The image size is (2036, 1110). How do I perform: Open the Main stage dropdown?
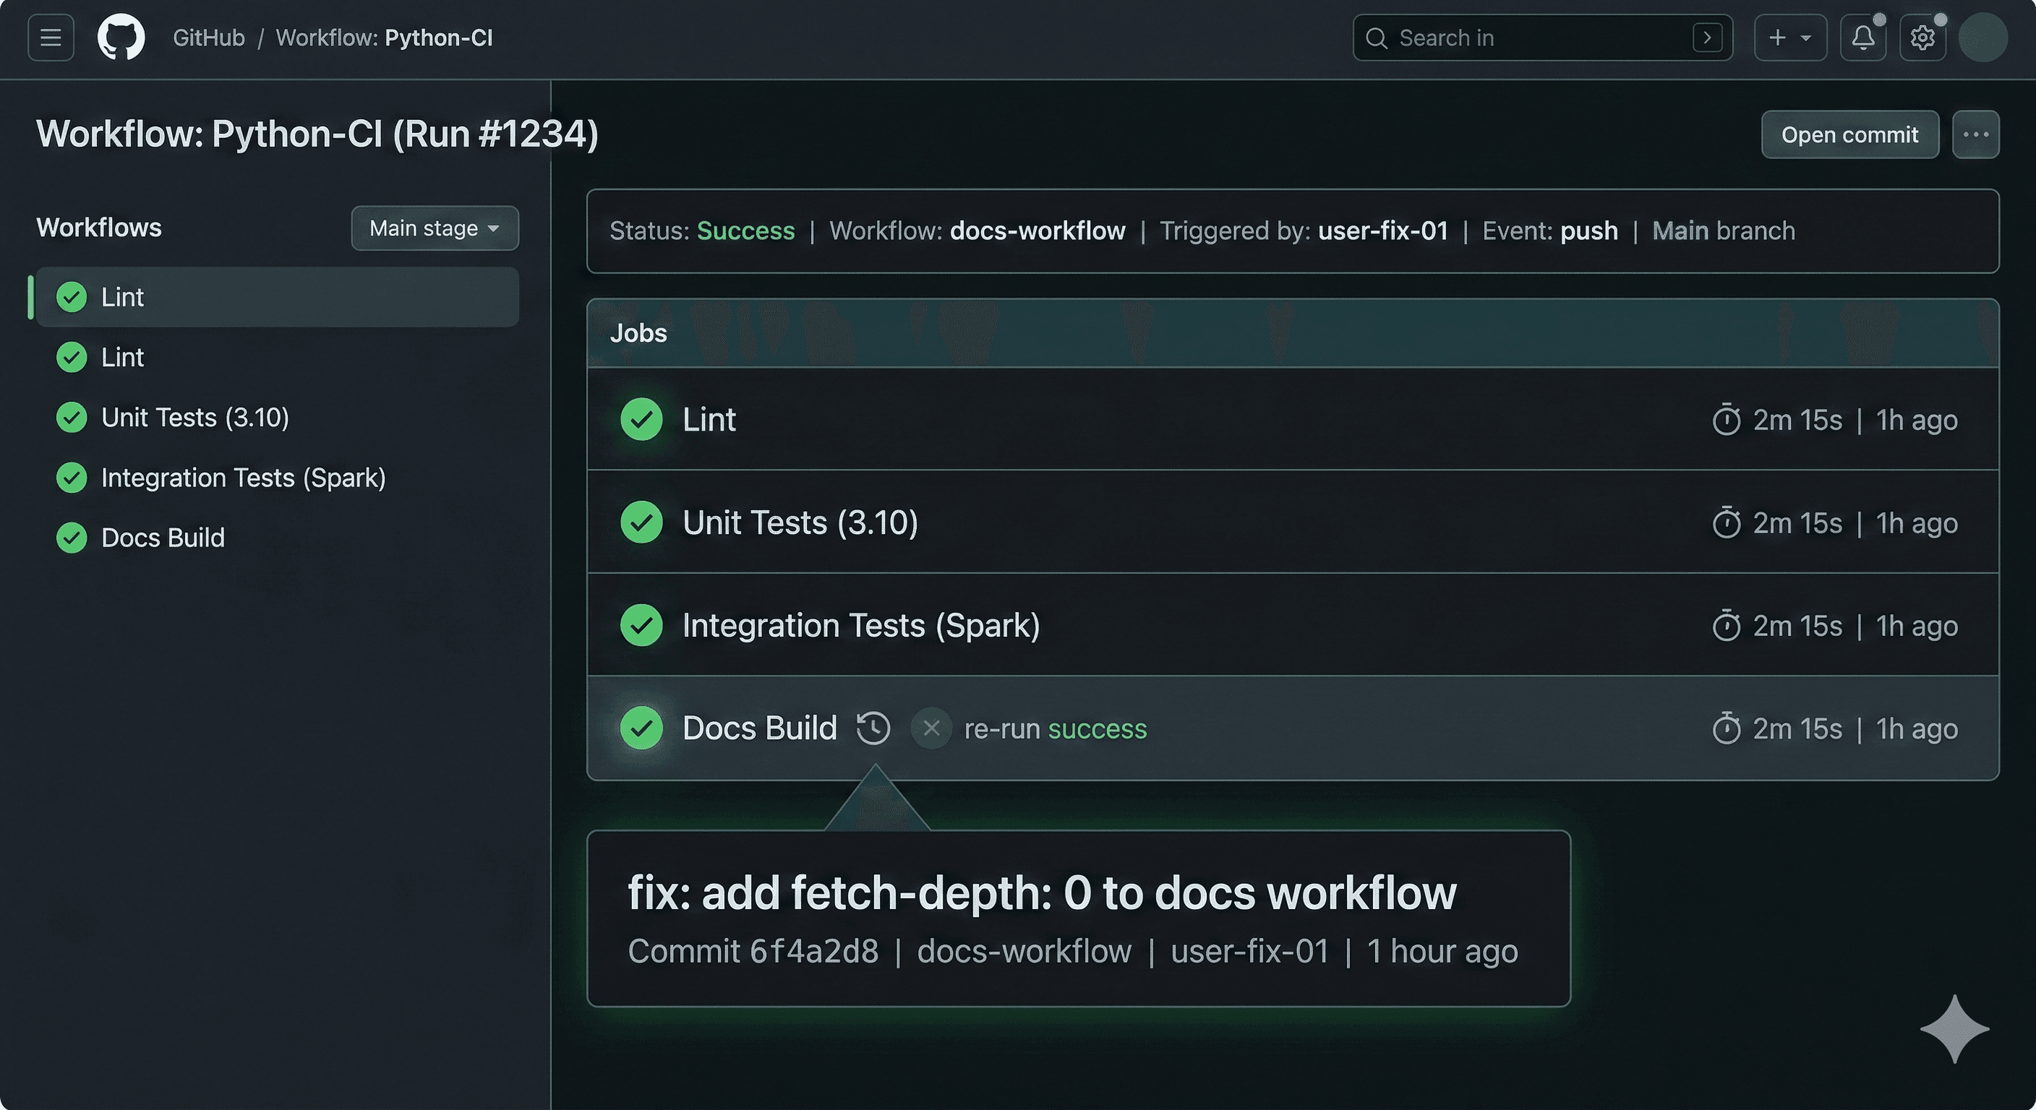pos(434,228)
